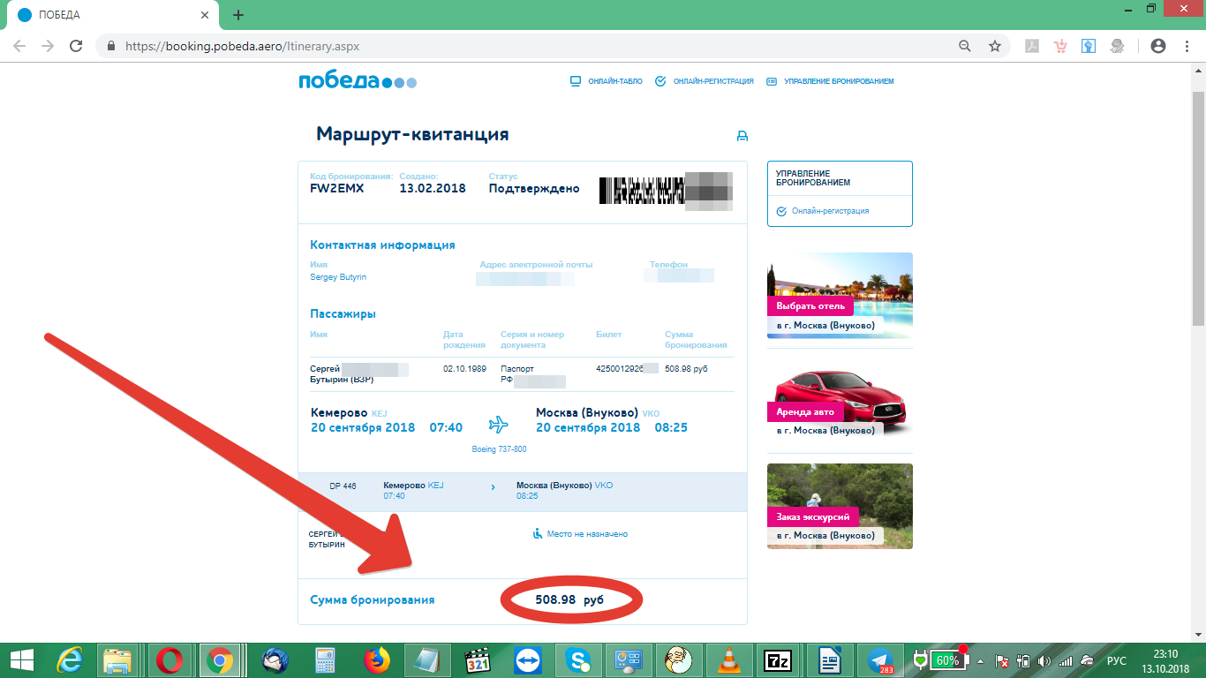
Task: Click the flight number DP 446
Action: (343, 486)
